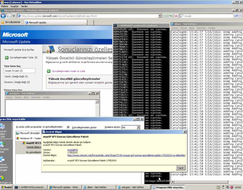Open the Makine menu in VirtualBox
Image resolution: width=243 pixels, height=190 pixels.
pyautogui.click(x=4, y=6)
